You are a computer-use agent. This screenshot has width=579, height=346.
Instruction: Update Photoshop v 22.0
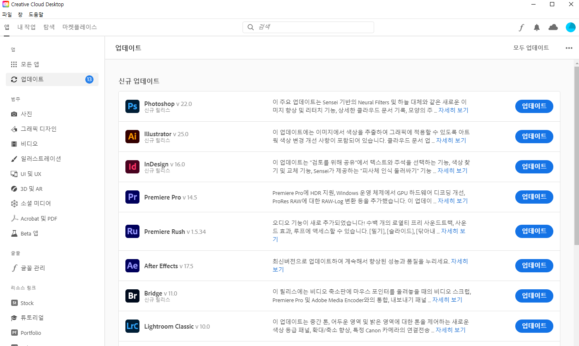coord(534,106)
